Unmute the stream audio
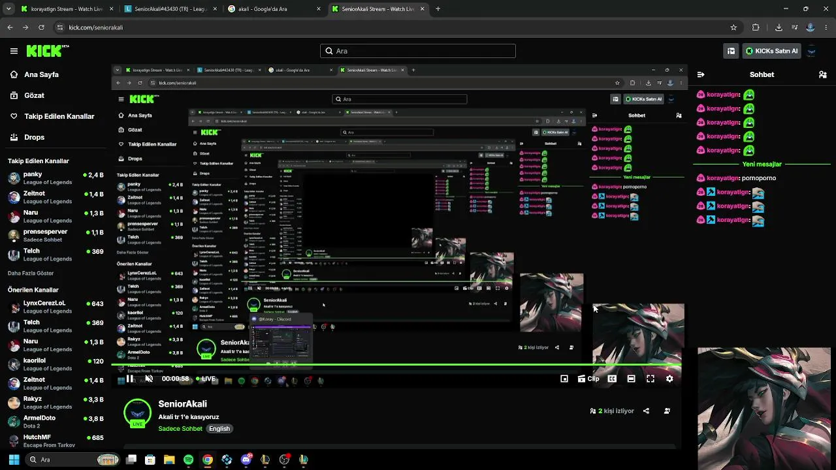The height and width of the screenshot is (470, 836). (x=149, y=379)
